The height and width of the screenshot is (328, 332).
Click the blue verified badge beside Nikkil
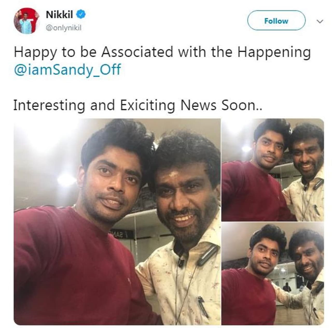[x=81, y=15]
